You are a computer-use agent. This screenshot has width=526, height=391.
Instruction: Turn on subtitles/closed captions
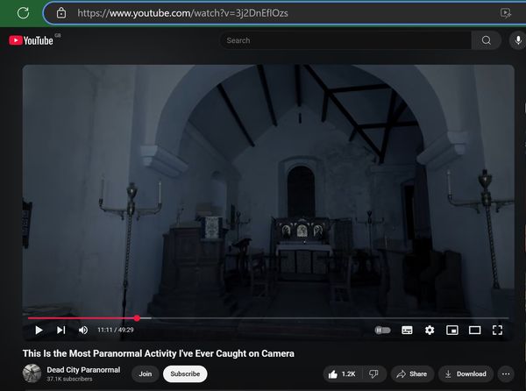(407, 331)
